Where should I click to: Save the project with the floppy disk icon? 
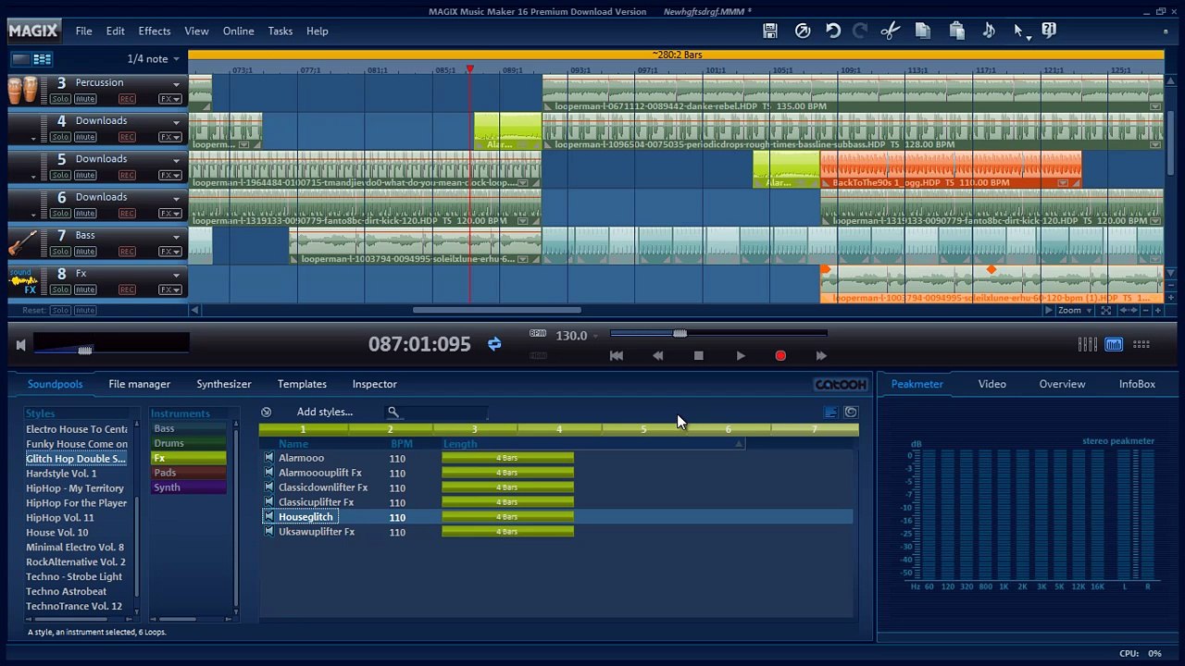(x=769, y=31)
